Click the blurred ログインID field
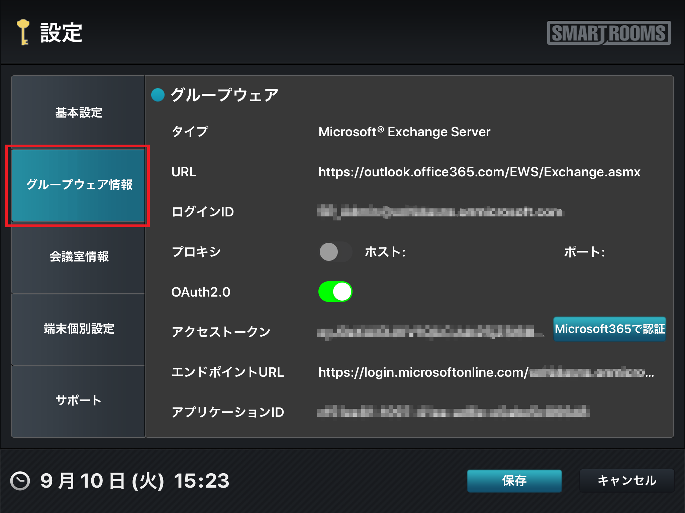This screenshot has width=685, height=513. tap(440, 212)
